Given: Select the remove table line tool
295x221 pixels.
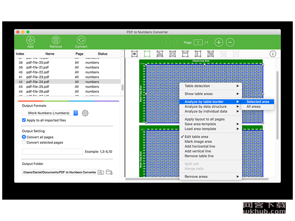Looking at the screenshot, I should [211, 54].
